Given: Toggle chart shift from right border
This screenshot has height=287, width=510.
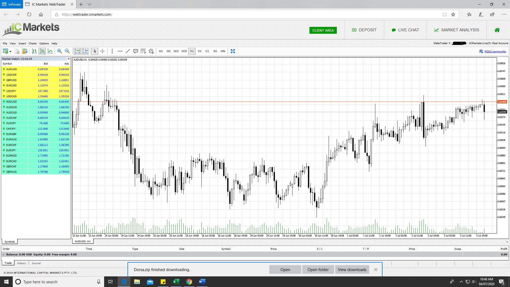Looking at the screenshot, I should [85, 51].
